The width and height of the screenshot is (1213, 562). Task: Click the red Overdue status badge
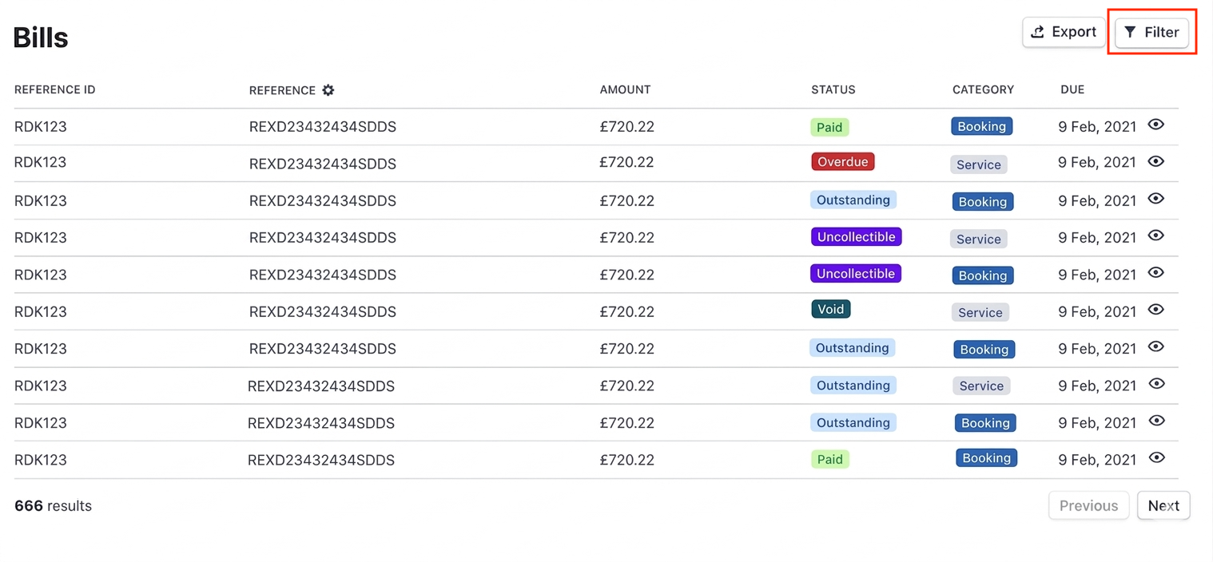(x=843, y=162)
